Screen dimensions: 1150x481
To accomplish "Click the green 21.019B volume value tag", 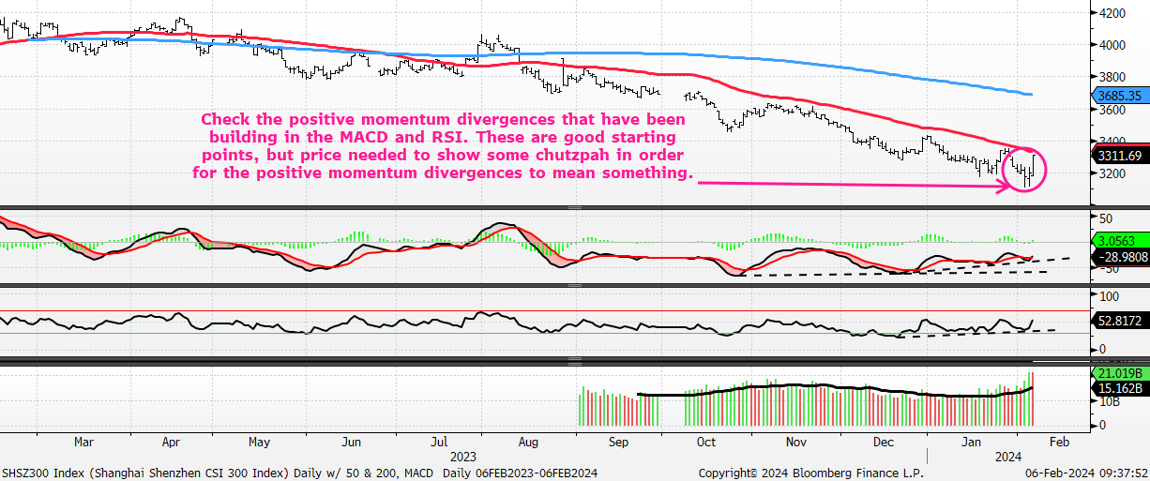I will tap(1119, 374).
